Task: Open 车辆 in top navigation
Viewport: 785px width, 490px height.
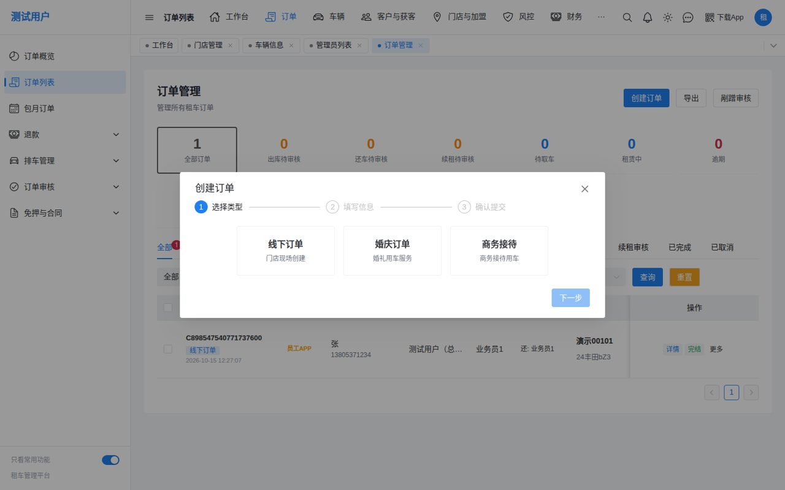Action: pyautogui.click(x=329, y=17)
